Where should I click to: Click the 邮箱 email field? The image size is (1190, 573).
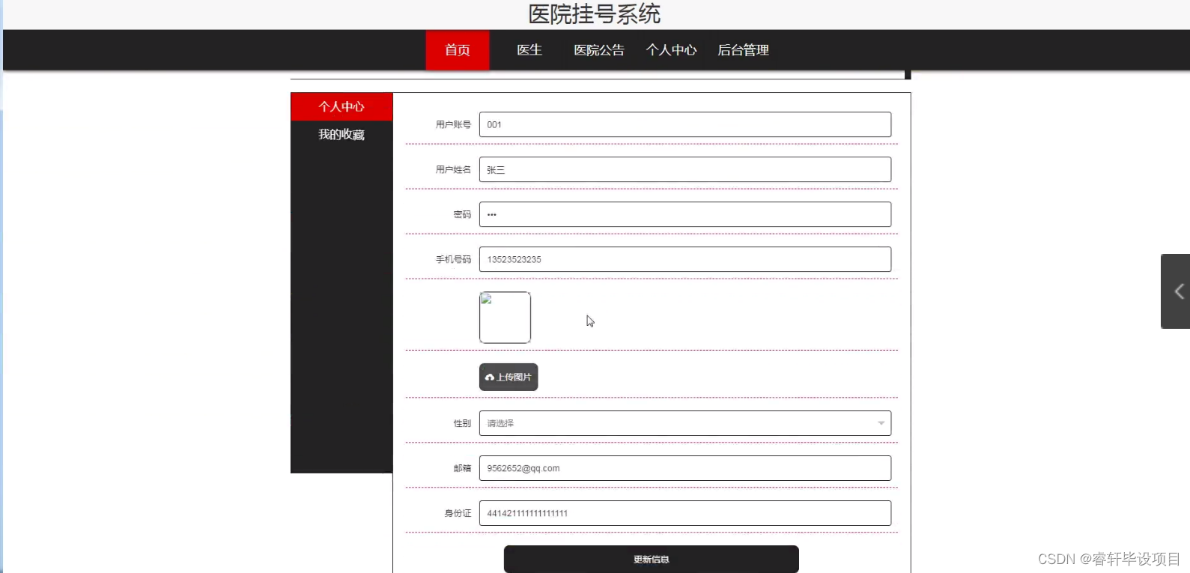[x=685, y=468]
